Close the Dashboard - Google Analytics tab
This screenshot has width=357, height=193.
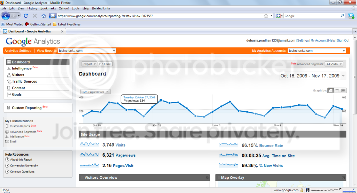pos(62,31)
